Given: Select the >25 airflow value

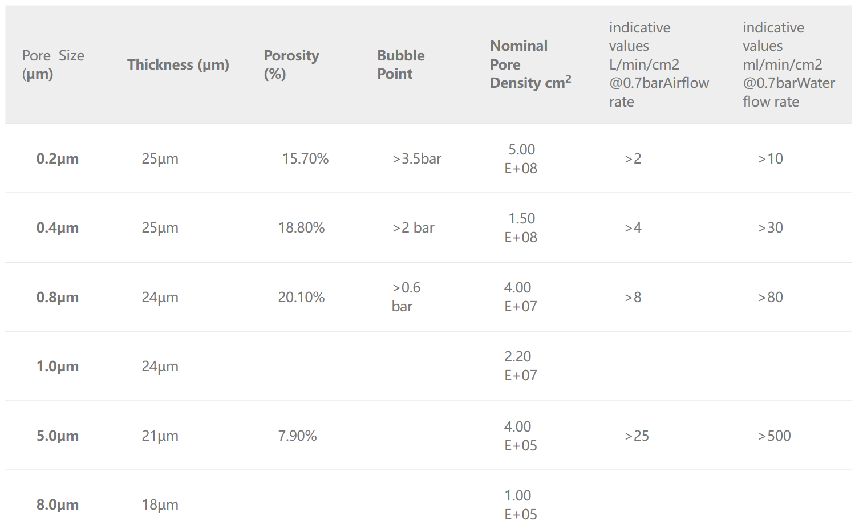Looking at the screenshot, I should [637, 436].
